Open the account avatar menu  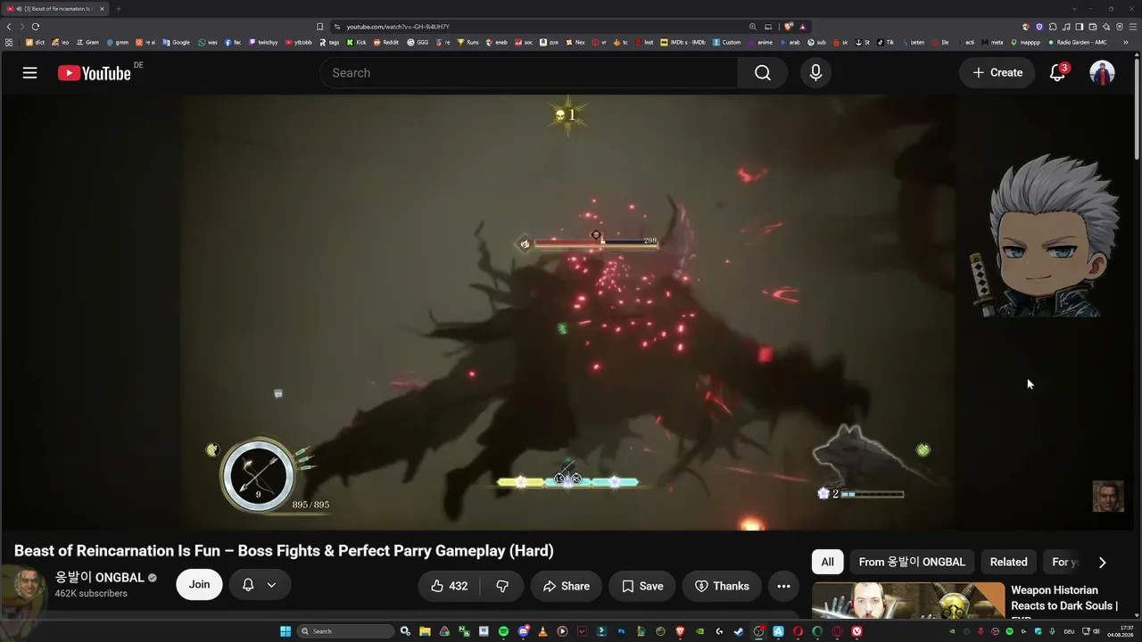pos(1102,73)
